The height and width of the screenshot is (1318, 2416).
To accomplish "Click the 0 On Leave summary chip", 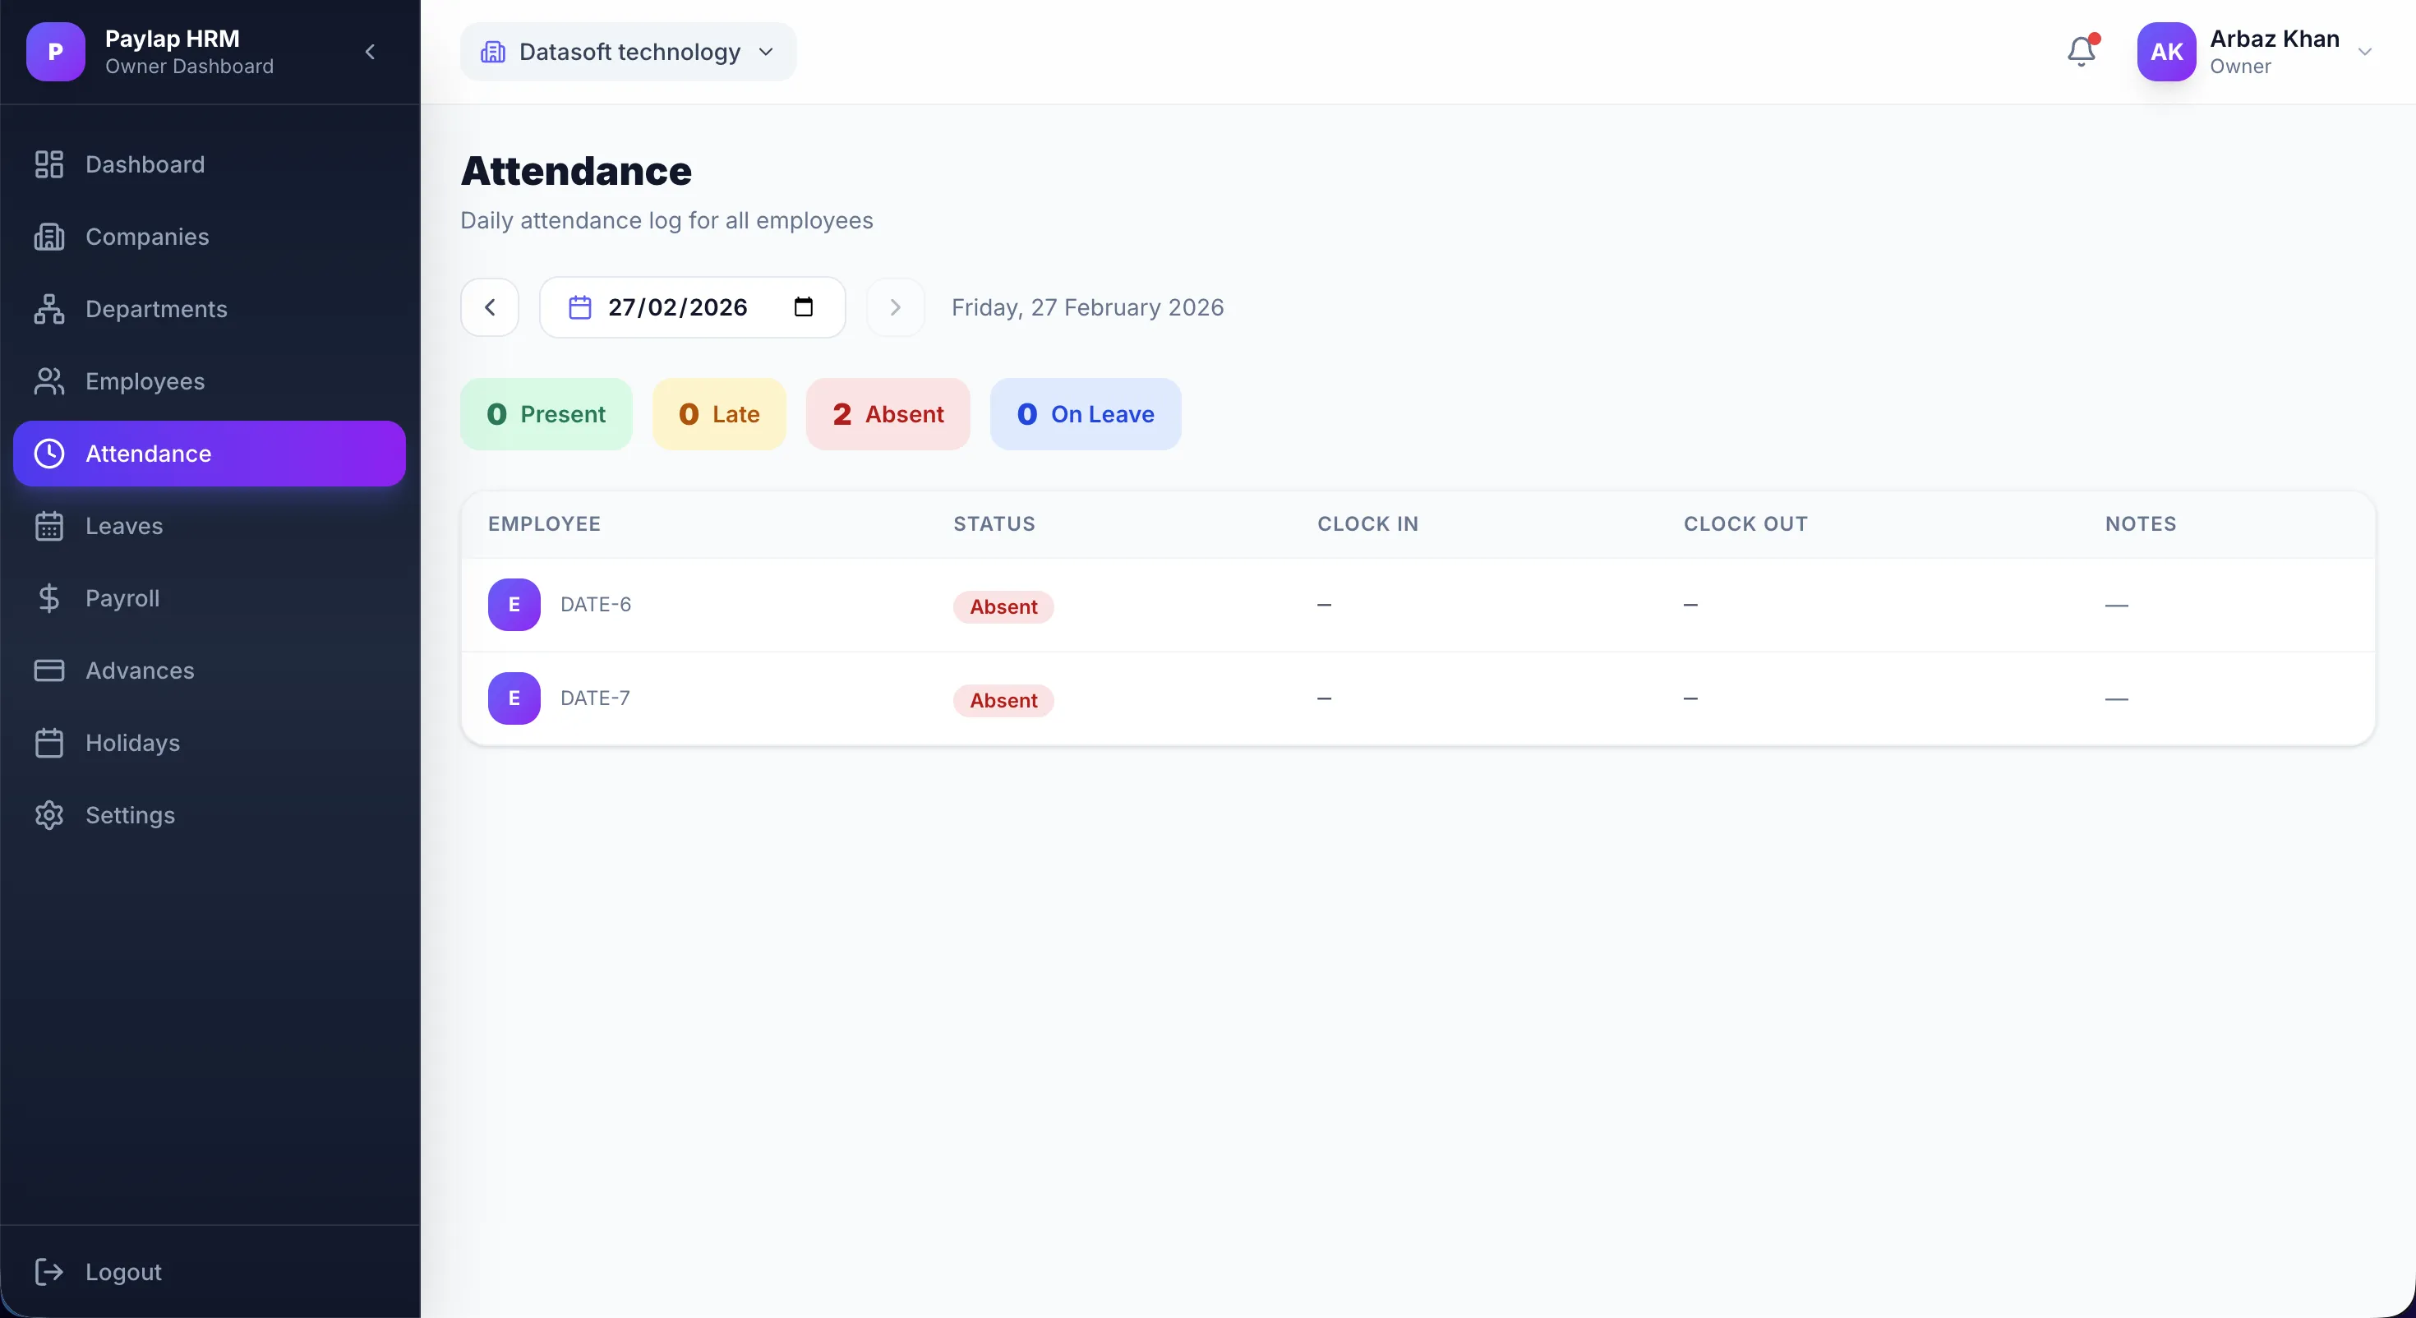I will click(x=1085, y=413).
